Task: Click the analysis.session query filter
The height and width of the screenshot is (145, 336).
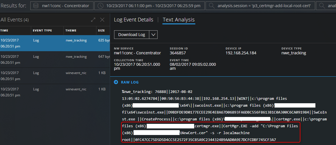Action: point(260,6)
